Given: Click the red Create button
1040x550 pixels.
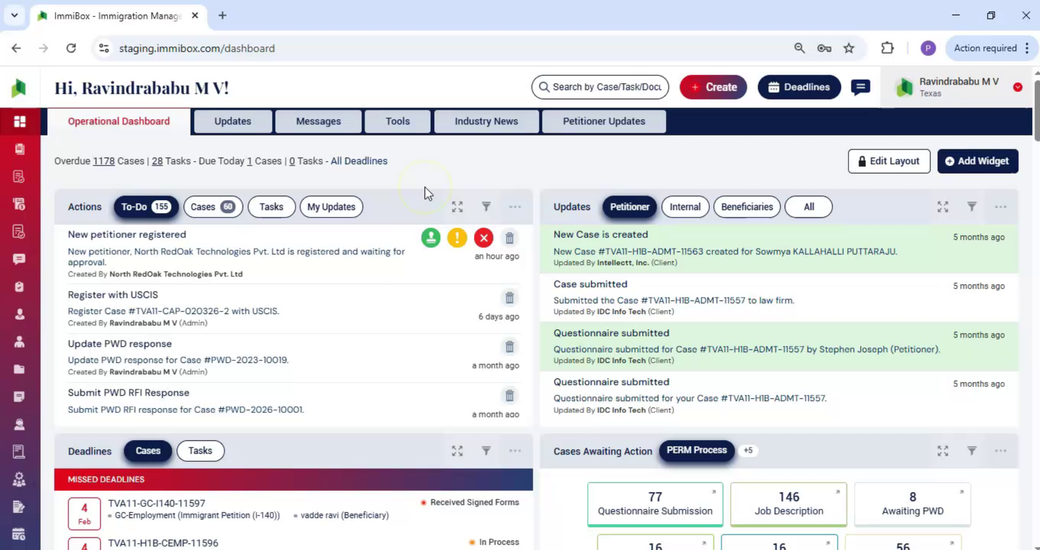Looking at the screenshot, I should pos(713,87).
